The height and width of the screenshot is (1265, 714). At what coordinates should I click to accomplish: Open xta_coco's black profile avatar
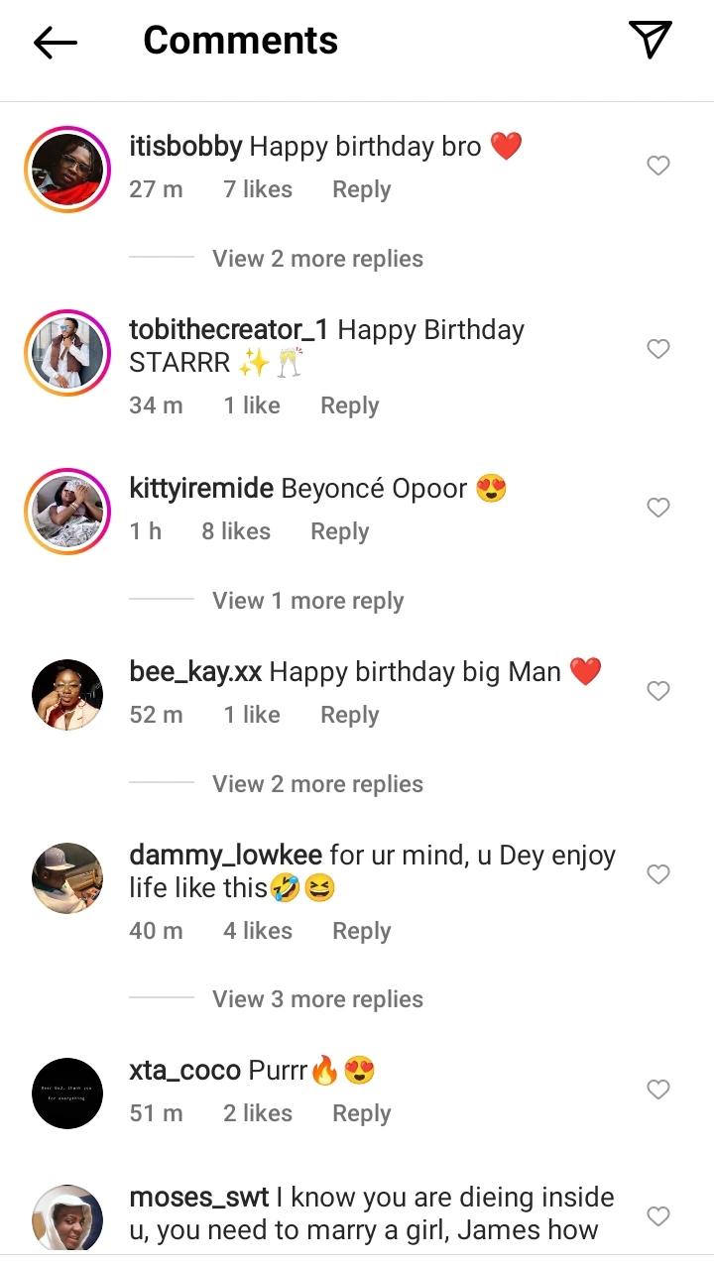pyautogui.click(x=67, y=1092)
